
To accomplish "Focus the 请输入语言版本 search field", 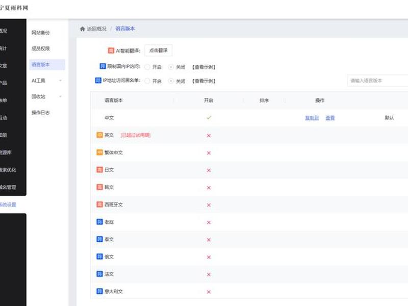I will [x=377, y=81].
